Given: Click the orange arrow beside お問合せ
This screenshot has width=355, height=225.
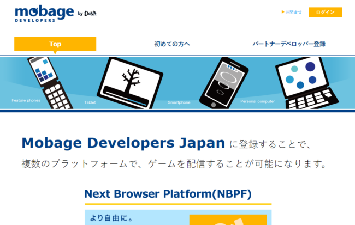Looking at the screenshot, I should pyautogui.click(x=283, y=12).
